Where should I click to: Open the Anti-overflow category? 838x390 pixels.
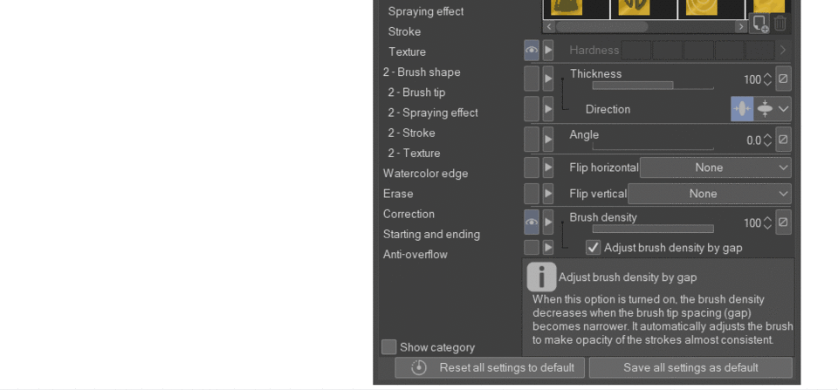click(x=415, y=255)
